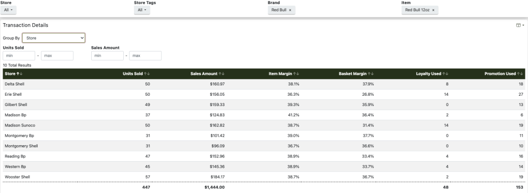Image resolution: width=528 pixels, height=193 pixels.
Task: Select the Madison Sunoco row
Action: (x=263, y=125)
